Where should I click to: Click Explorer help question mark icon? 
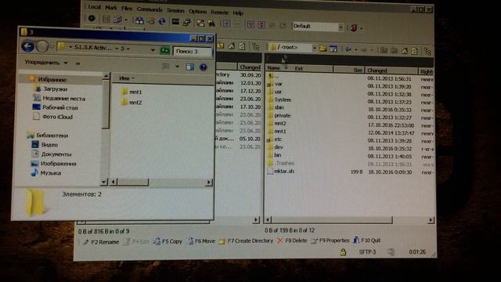[204, 67]
